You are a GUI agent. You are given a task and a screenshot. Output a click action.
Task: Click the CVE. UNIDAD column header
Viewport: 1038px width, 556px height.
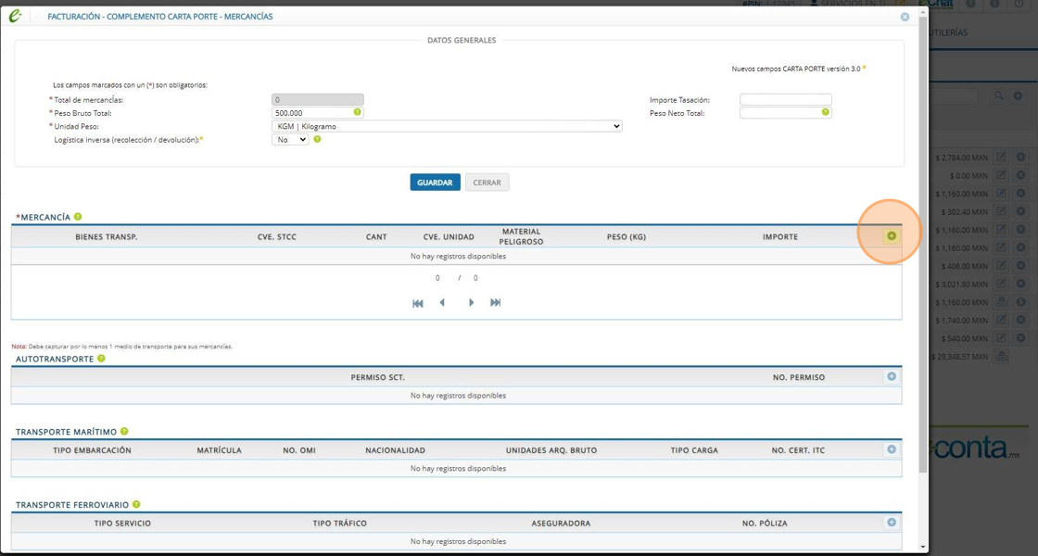click(x=449, y=236)
